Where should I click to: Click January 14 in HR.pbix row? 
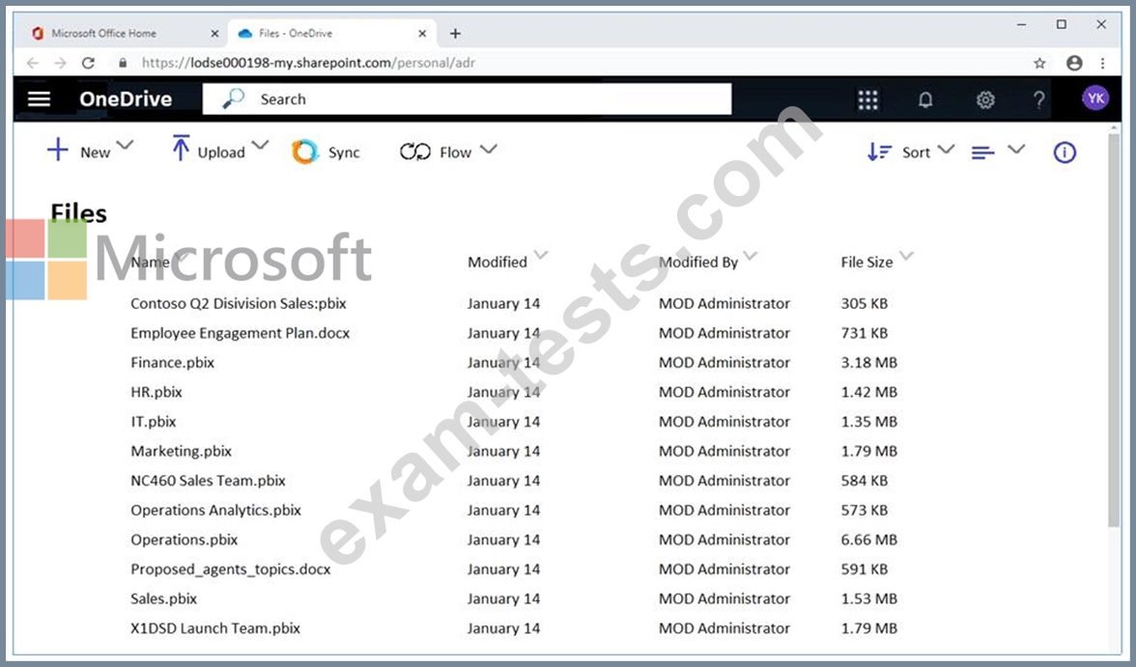click(503, 392)
